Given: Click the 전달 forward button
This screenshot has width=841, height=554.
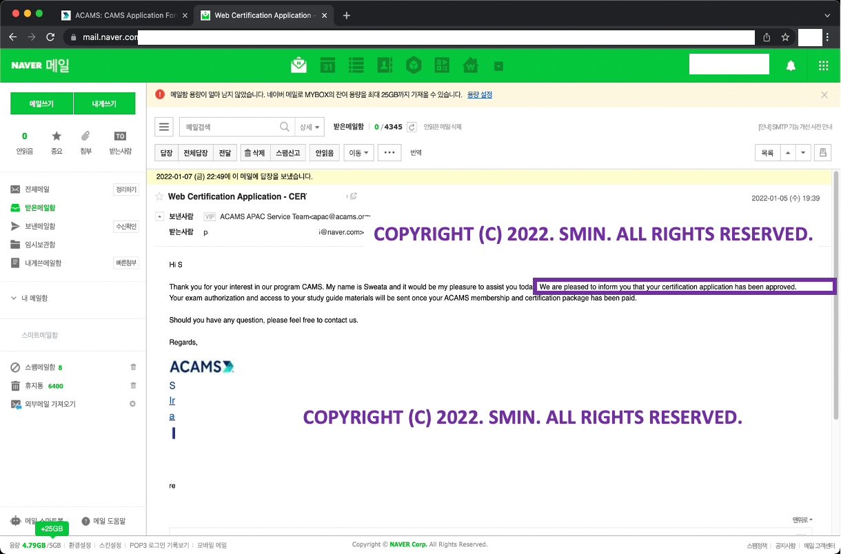Looking at the screenshot, I should pos(224,153).
